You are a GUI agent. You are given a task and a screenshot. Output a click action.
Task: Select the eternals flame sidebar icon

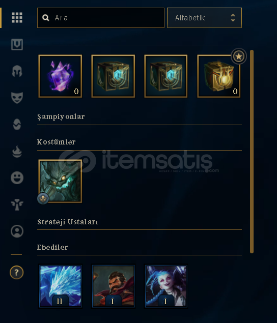(17, 152)
